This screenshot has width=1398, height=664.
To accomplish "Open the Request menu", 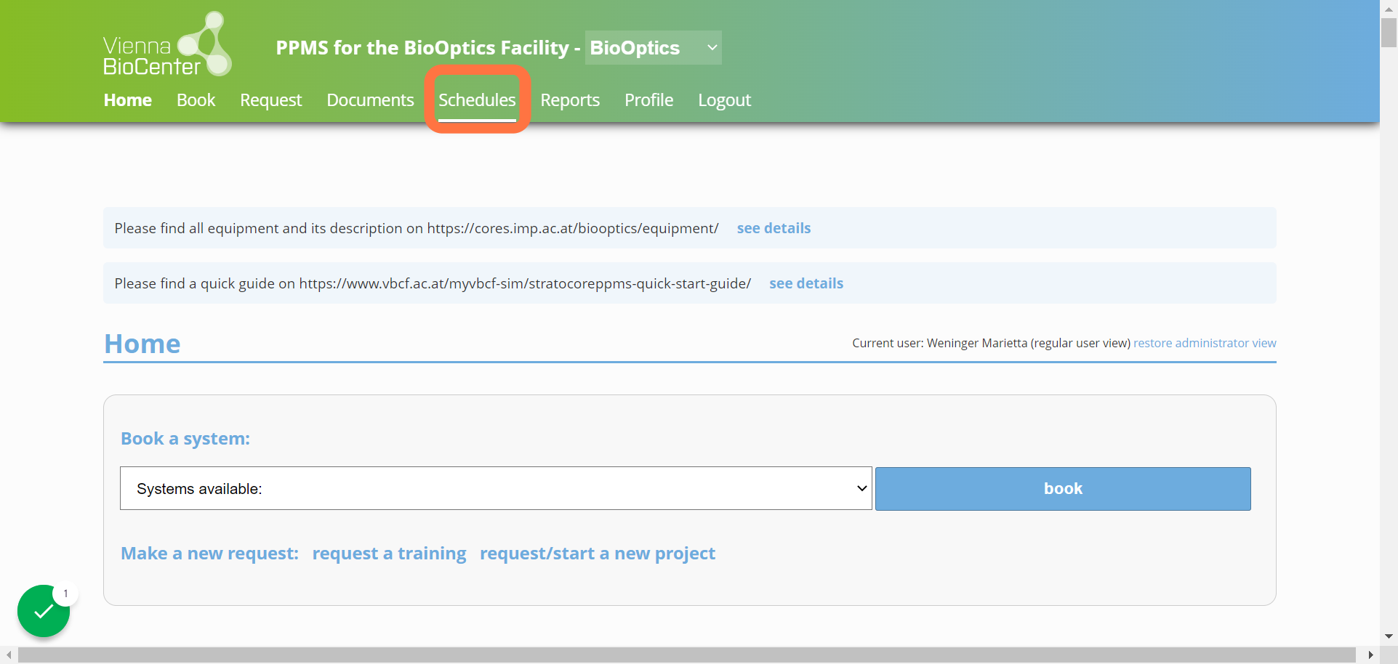I will pyautogui.click(x=271, y=100).
